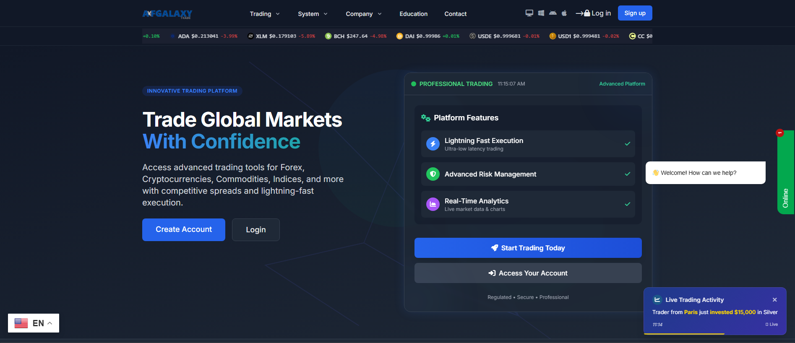
Task: Click the Regulated Secure Professional text
Action: pyautogui.click(x=528, y=297)
